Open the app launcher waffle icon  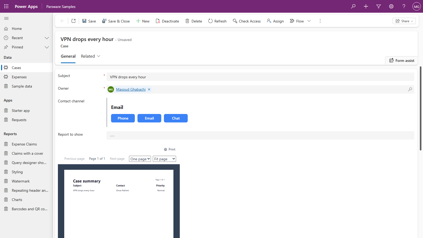click(6, 6)
